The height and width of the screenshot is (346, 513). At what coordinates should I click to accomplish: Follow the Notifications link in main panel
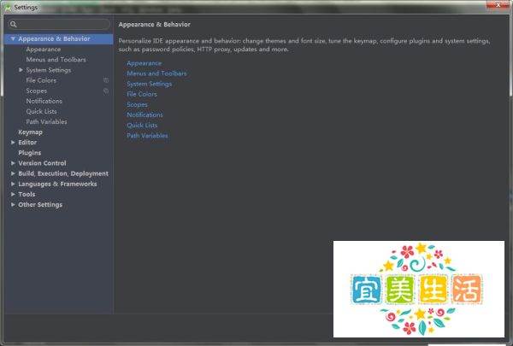[145, 114]
